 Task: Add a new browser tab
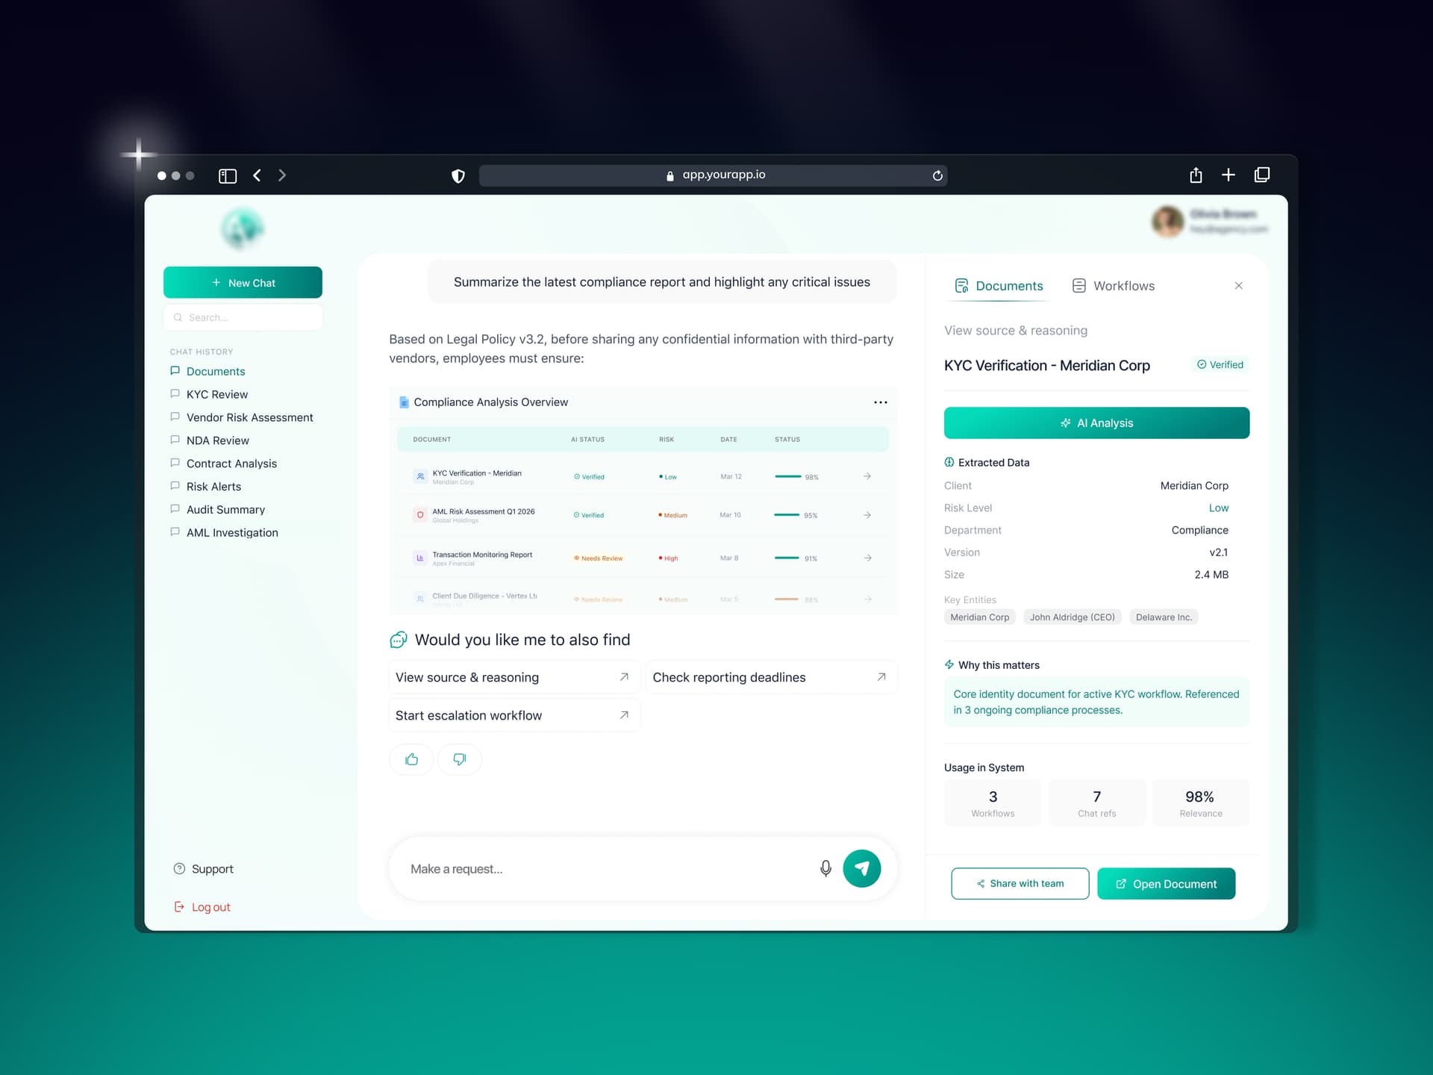point(1228,175)
